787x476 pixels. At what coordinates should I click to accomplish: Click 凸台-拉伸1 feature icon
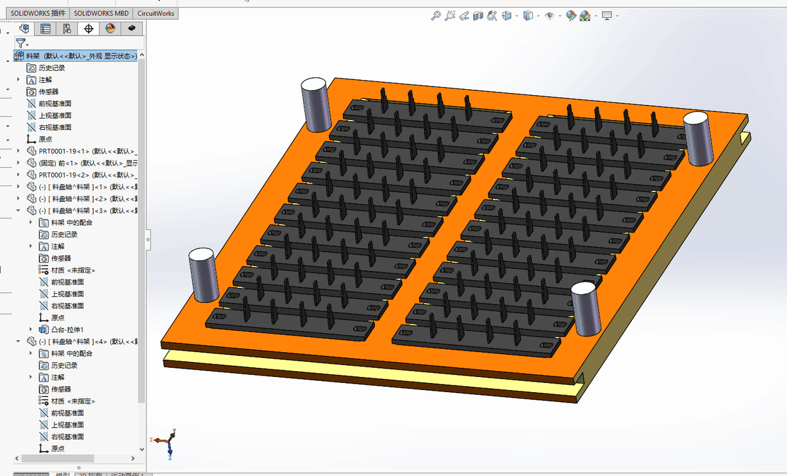pyautogui.click(x=43, y=329)
